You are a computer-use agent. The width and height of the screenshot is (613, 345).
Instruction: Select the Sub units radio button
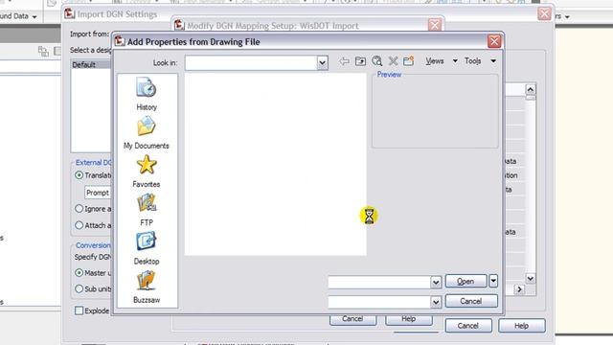[x=79, y=288]
